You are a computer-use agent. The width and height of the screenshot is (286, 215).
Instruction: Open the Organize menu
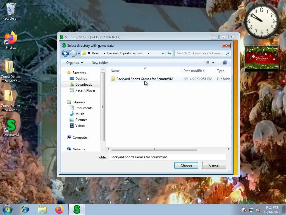(74, 63)
